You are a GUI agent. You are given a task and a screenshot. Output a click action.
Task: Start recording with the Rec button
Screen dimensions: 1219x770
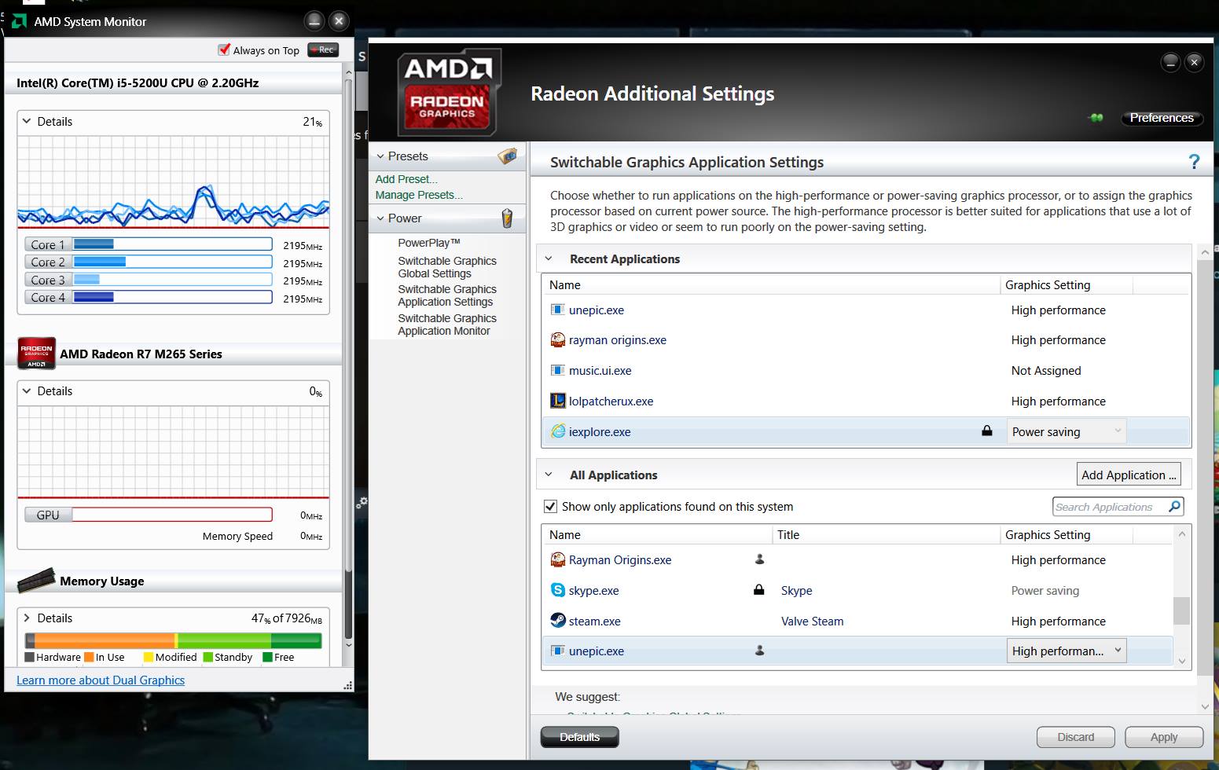(323, 49)
